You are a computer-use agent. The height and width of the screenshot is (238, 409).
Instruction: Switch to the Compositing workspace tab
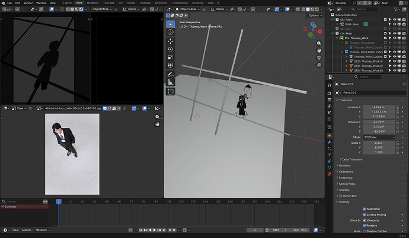(x=180, y=3)
